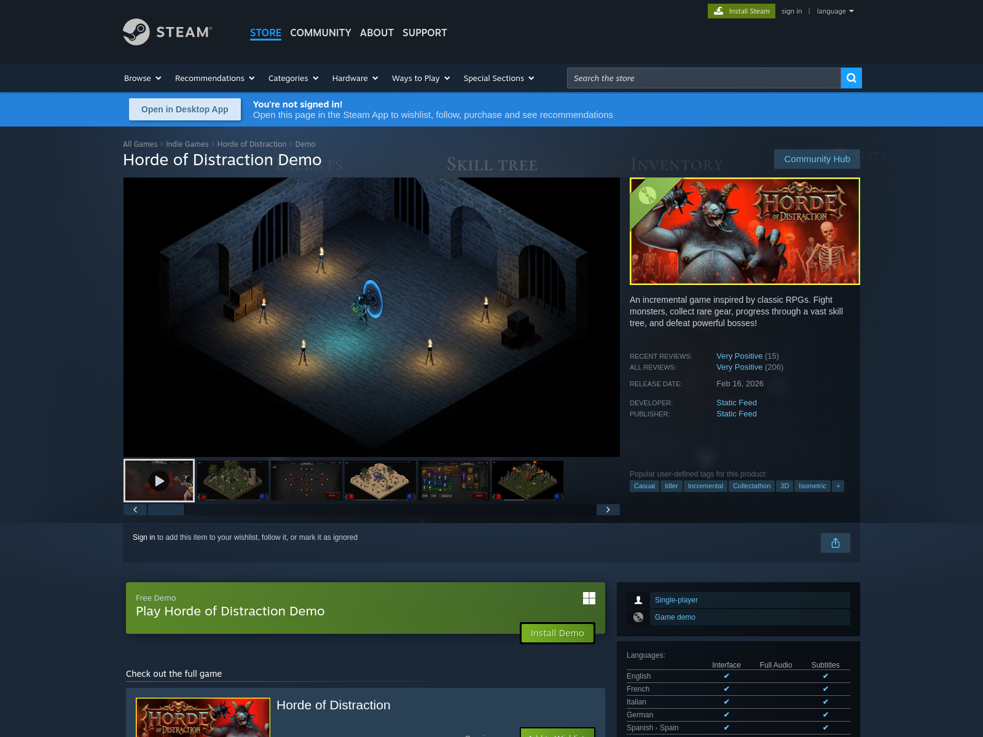Click the thumbnail strip scrollbar handle
This screenshot has height=737, width=983.
[x=166, y=510]
